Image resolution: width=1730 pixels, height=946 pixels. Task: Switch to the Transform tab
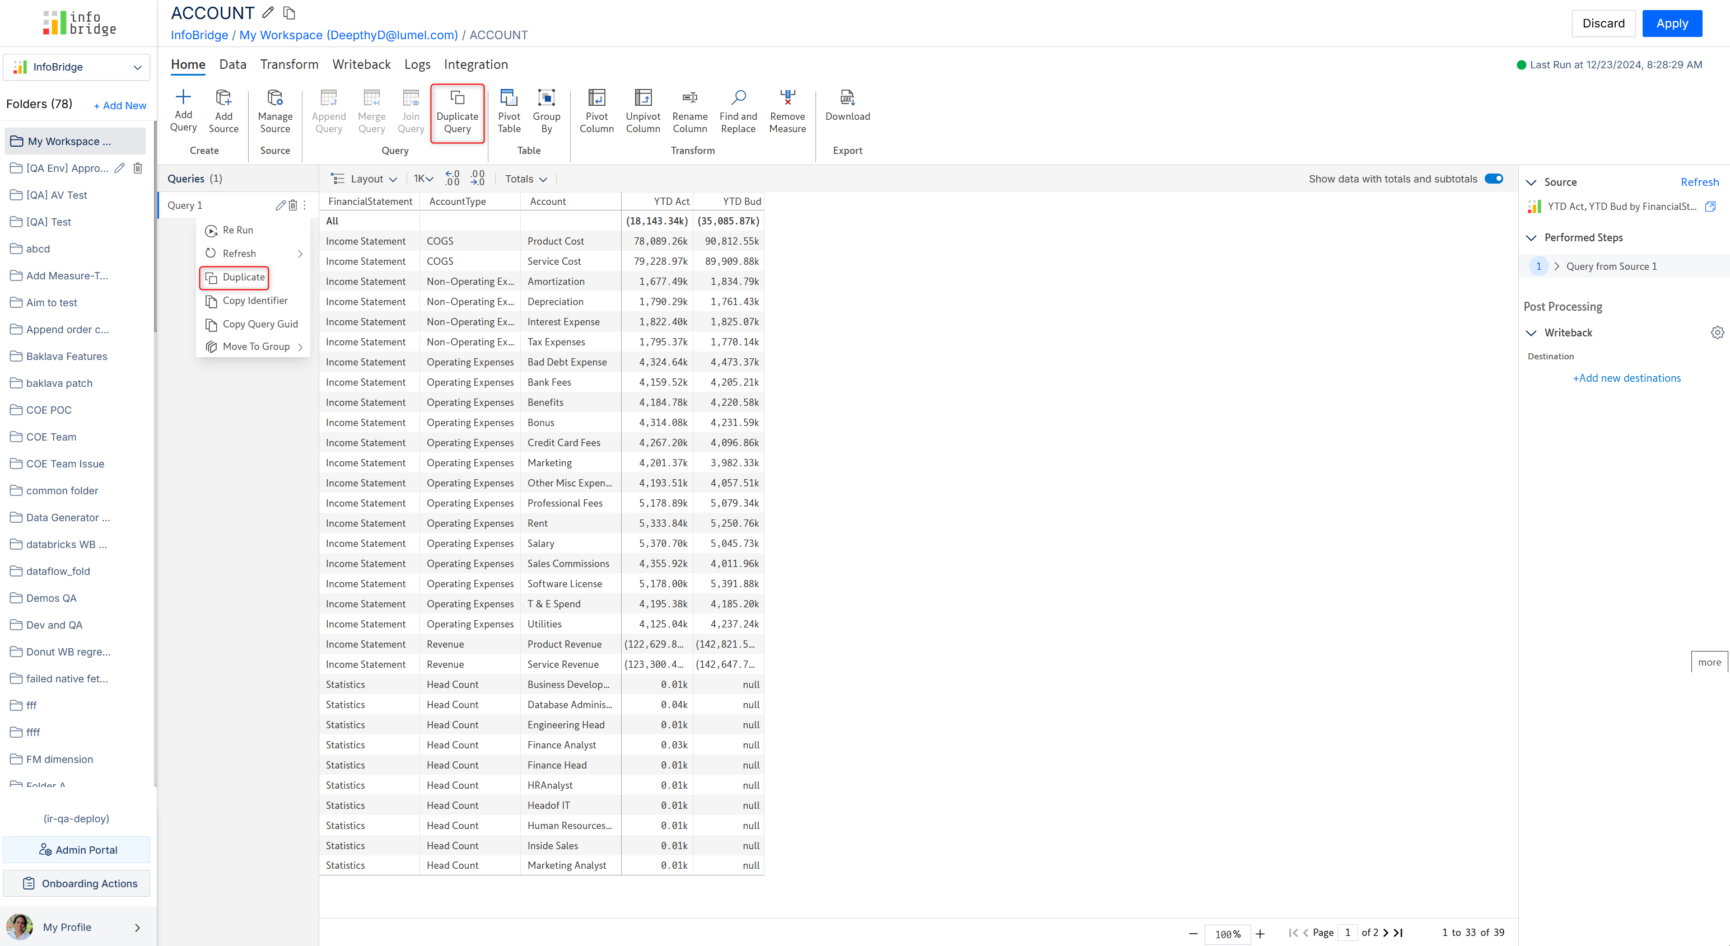[289, 64]
